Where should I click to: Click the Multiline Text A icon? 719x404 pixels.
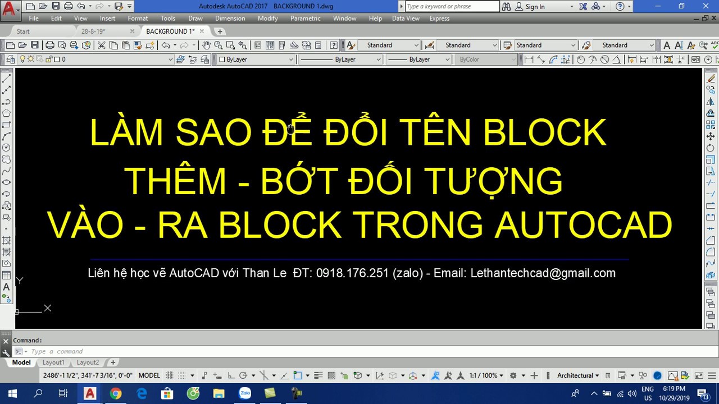coord(667,45)
